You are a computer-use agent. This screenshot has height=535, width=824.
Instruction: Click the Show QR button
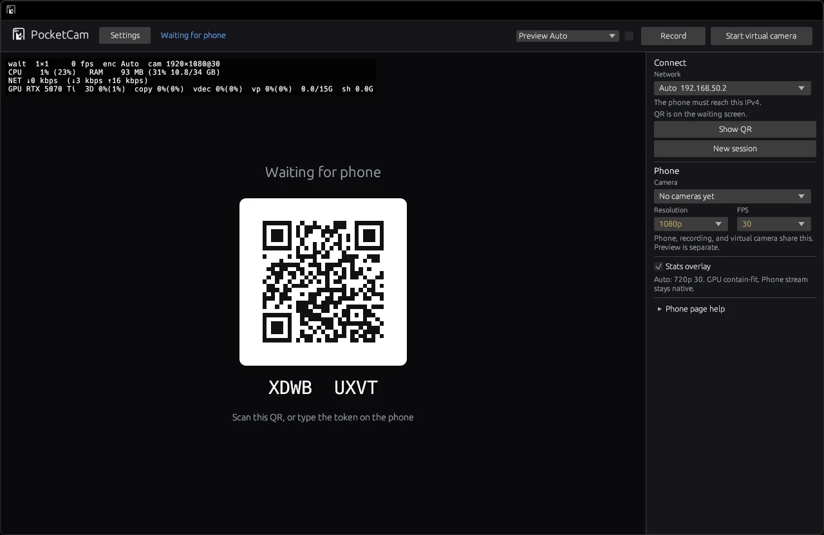point(735,129)
